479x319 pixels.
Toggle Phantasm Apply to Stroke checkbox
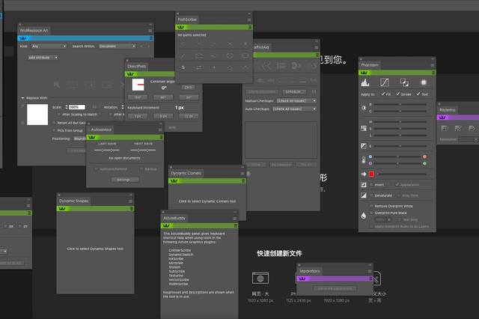pyautogui.click(x=398, y=94)
